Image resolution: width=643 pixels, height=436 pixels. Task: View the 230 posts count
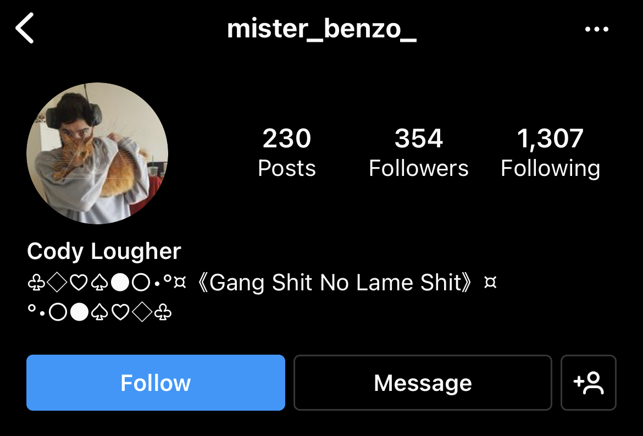(x=287, y=138)
